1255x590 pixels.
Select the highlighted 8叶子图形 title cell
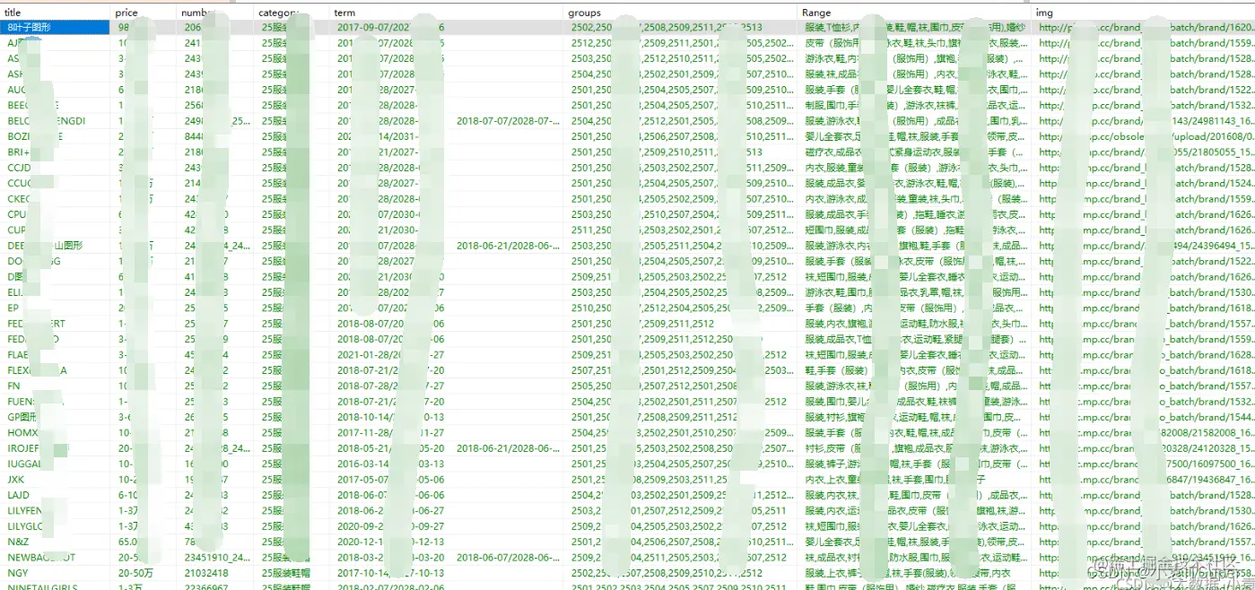point(57,28)
